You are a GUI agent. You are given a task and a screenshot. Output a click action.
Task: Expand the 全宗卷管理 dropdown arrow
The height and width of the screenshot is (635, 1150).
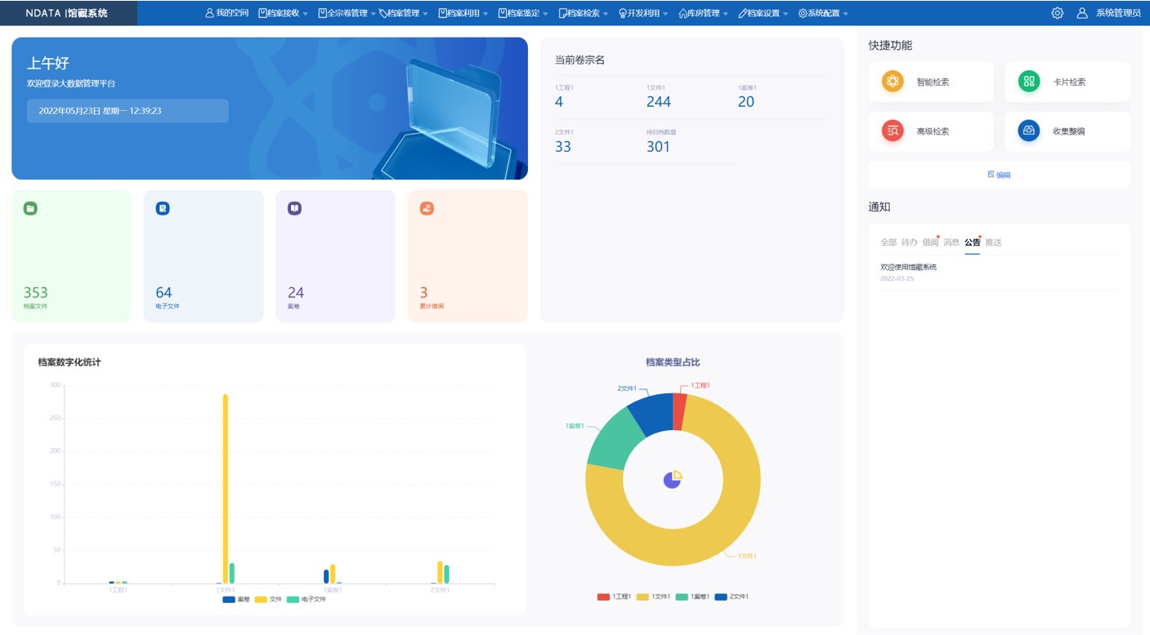(x=373, y=14)
